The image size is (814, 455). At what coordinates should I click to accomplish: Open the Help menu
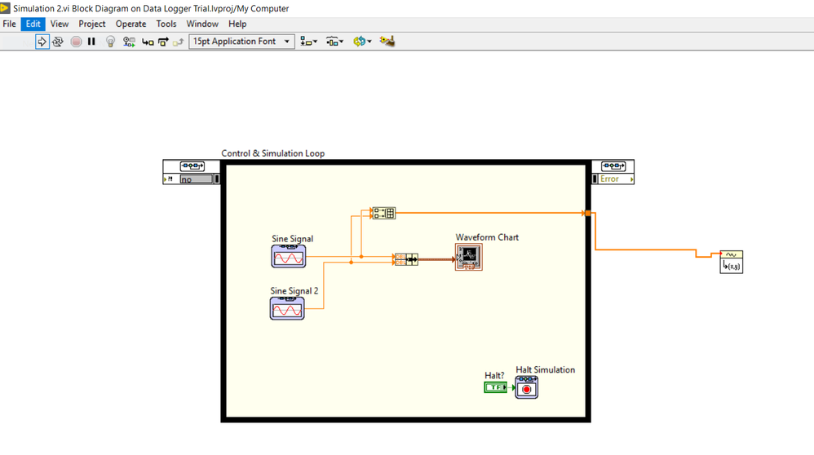pyautogui.click(x=237, y=24)
